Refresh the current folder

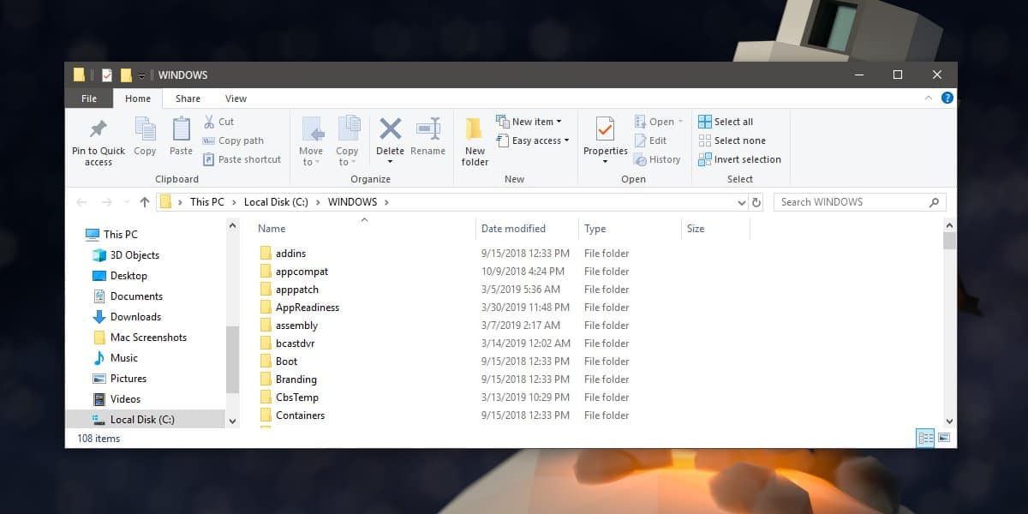[x=756, y=203]
